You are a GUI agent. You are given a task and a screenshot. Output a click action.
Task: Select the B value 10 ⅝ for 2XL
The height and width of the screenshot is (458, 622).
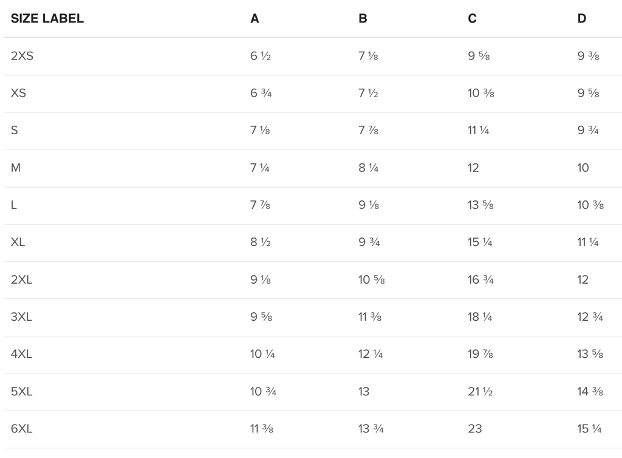point(371,280)
